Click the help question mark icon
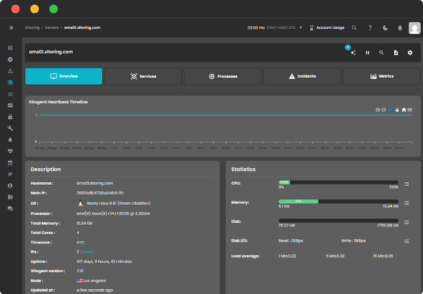 (370, 28)
